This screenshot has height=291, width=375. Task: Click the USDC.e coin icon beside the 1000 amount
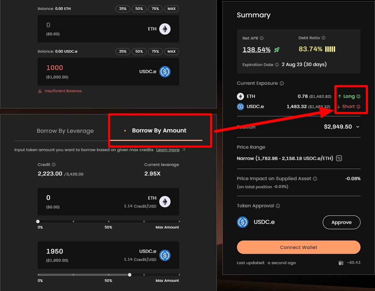click(x=165, y=72)
